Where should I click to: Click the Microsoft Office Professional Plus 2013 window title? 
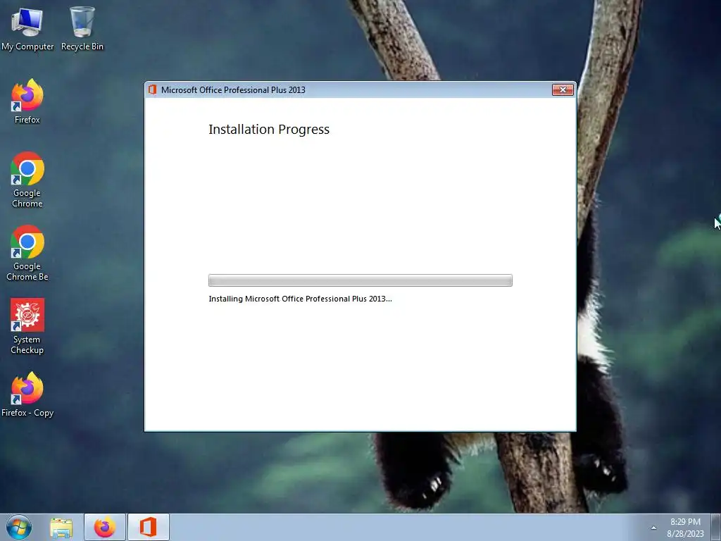coord(233,89)
